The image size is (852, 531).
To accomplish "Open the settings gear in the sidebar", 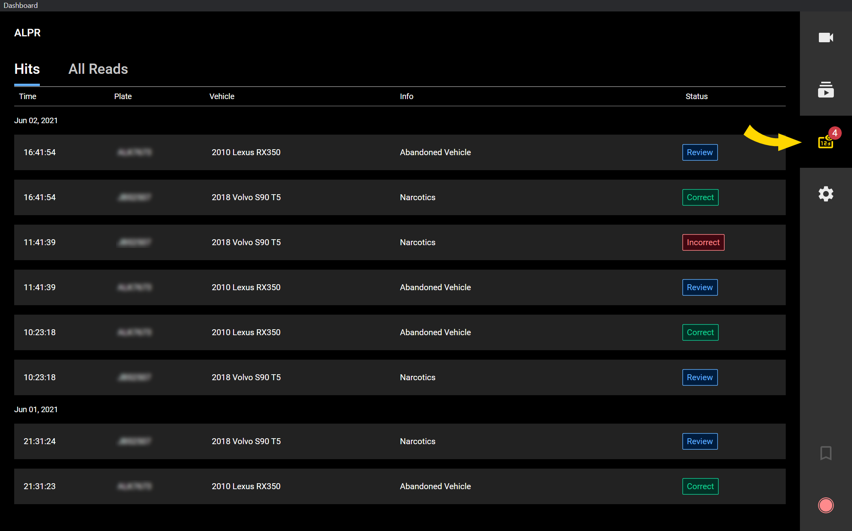I will point(825,194).
